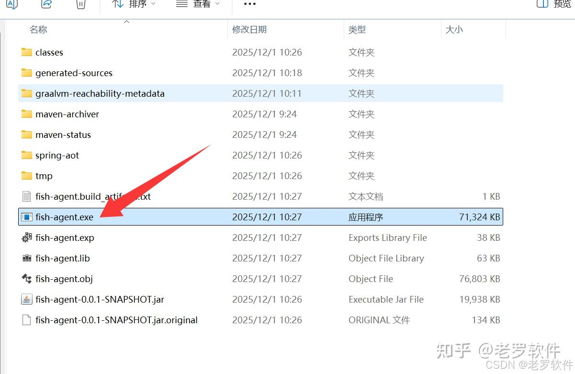The image size is (575, 374).
Task: Open the 查看 view dropdown
Action: 198,4
